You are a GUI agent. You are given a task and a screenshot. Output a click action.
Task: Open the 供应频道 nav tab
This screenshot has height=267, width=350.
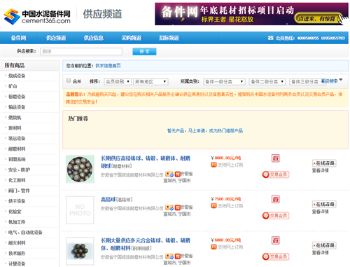click(x=56, y=38)
